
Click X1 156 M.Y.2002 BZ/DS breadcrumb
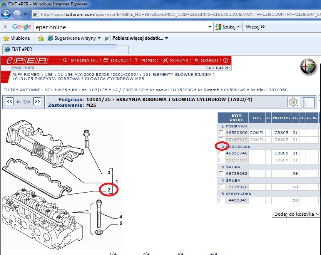coord(98,75)
